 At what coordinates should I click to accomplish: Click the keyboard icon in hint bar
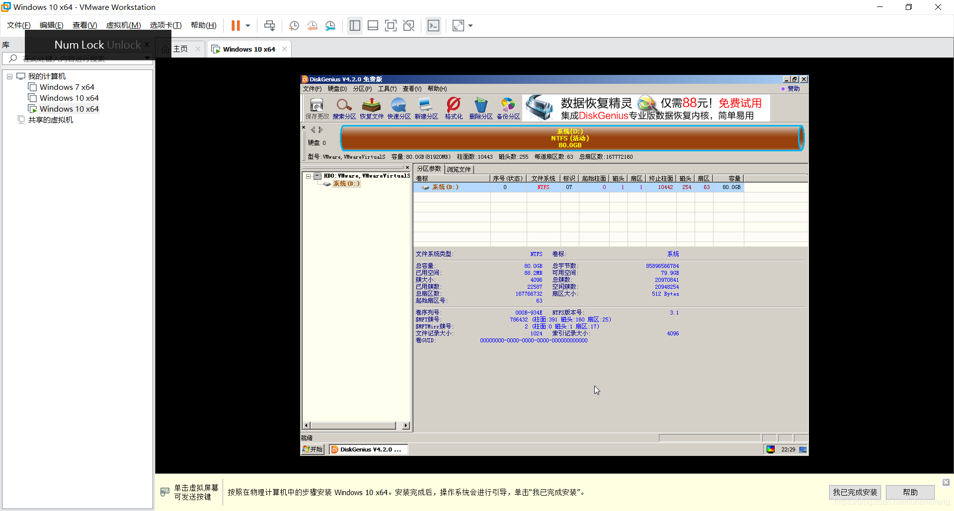click(165, 492)
